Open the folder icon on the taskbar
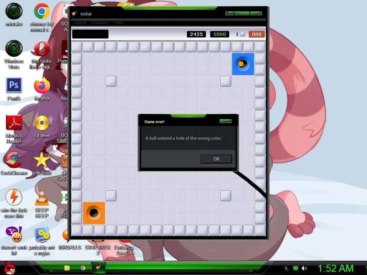Image resolution: width=367 pixels, height=275 pixels. [x=67, y=268]
